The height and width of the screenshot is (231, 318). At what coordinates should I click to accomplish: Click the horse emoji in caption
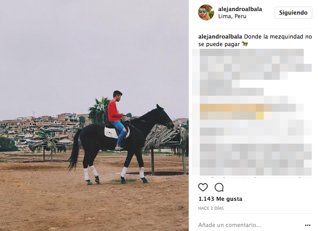point(245,44)
